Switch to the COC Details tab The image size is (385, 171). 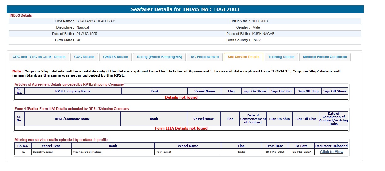84,57
